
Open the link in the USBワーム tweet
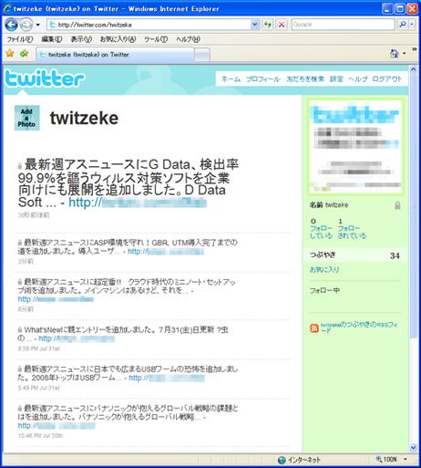pyautogui.click(x=167, y=378)
